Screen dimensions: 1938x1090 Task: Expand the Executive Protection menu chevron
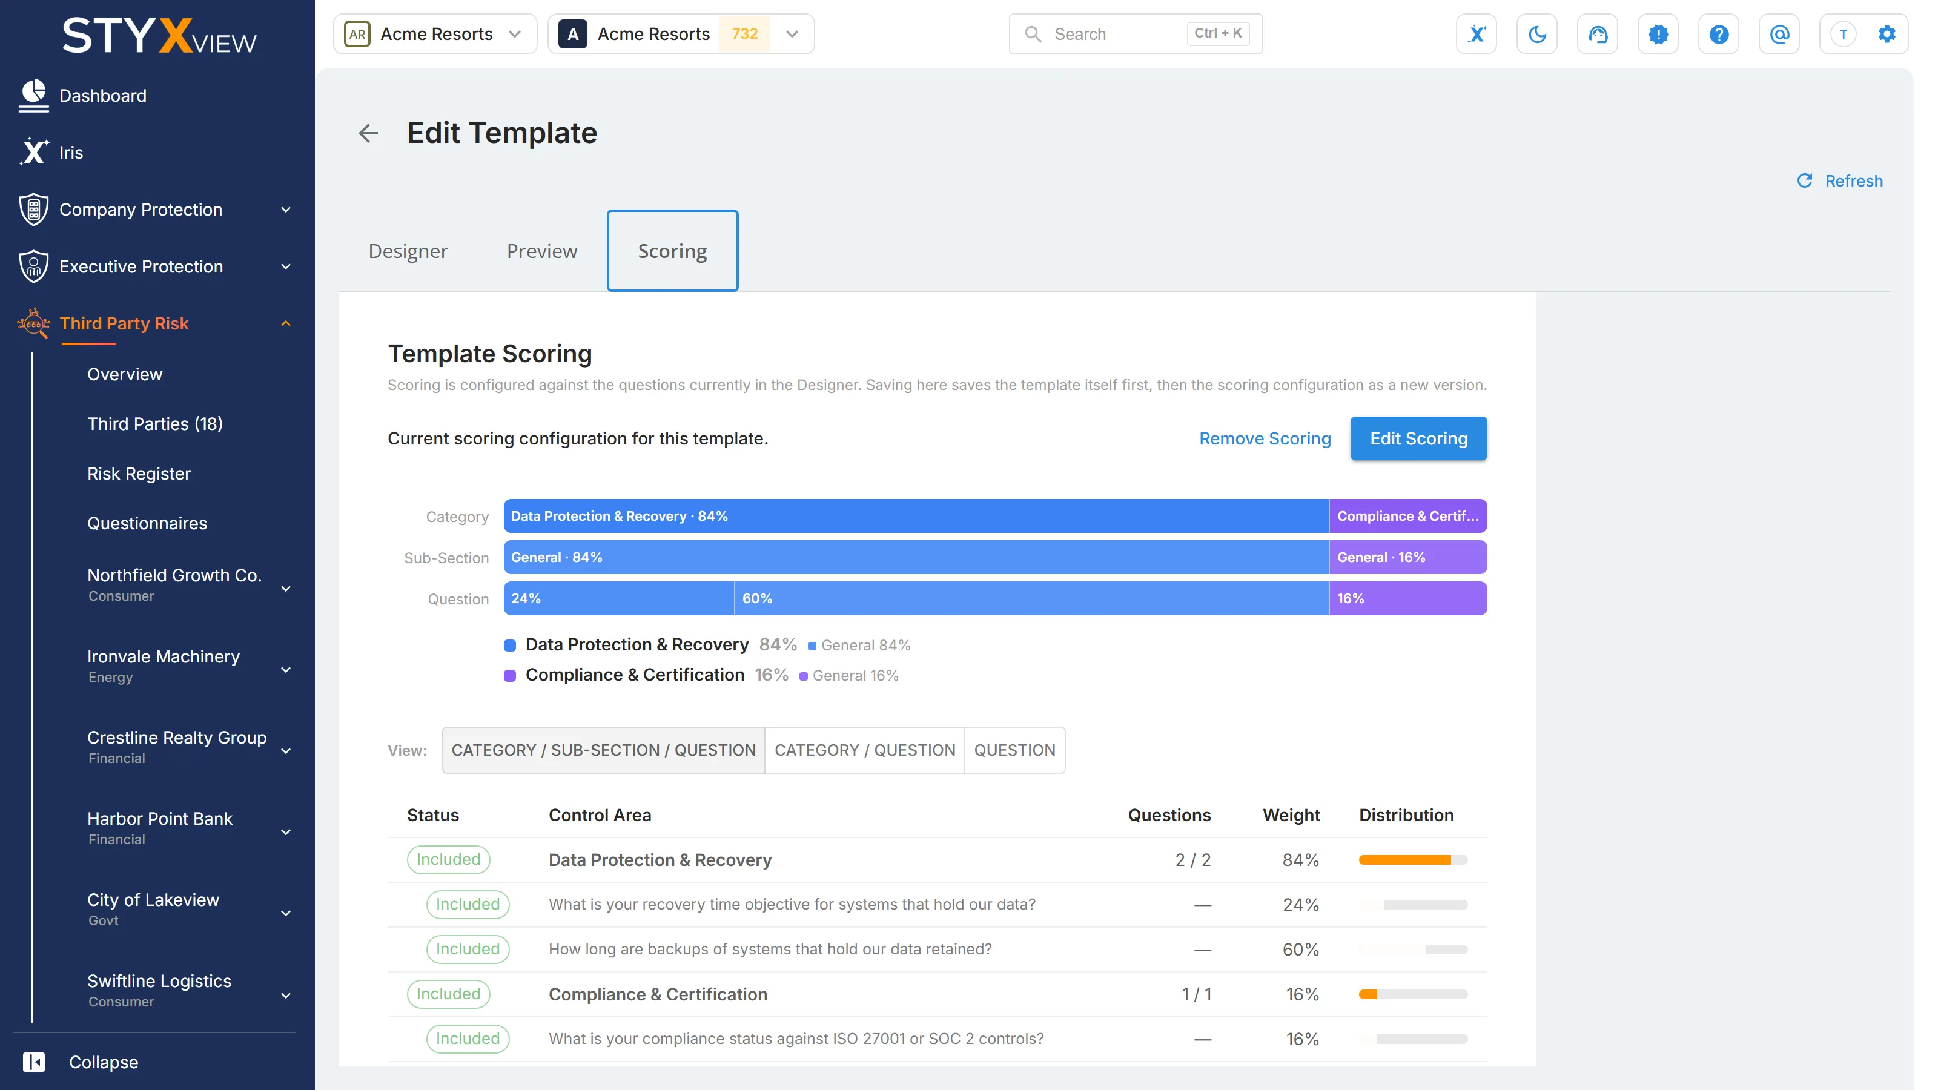coord(285,267)
